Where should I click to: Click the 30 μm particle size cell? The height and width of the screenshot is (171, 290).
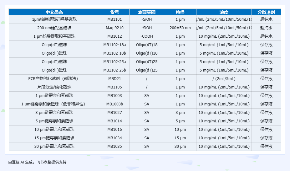tap(180, 147)
